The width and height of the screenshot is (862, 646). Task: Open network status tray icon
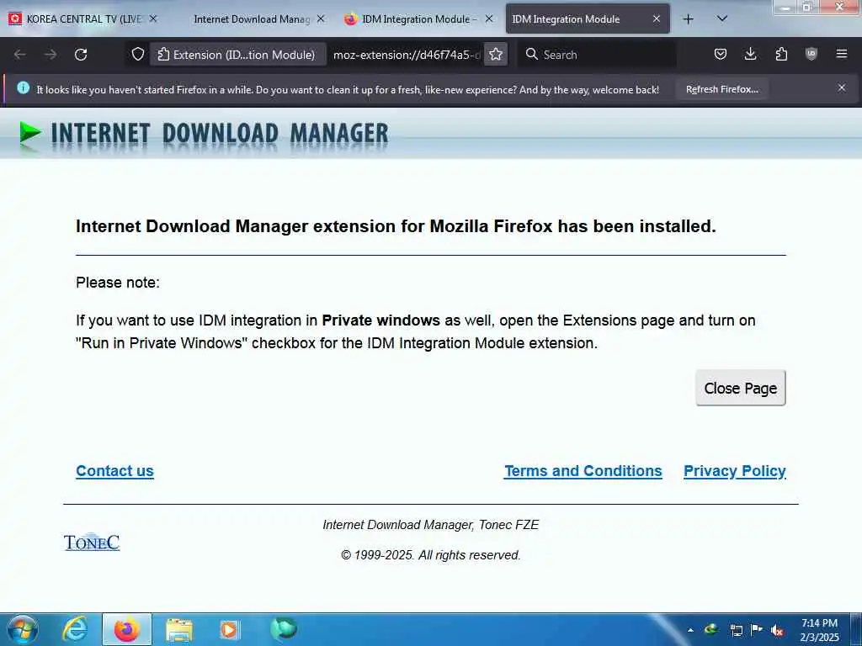[736, 630]
